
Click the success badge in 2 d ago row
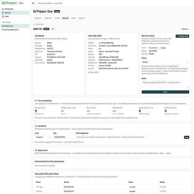(x=132, y=191)
